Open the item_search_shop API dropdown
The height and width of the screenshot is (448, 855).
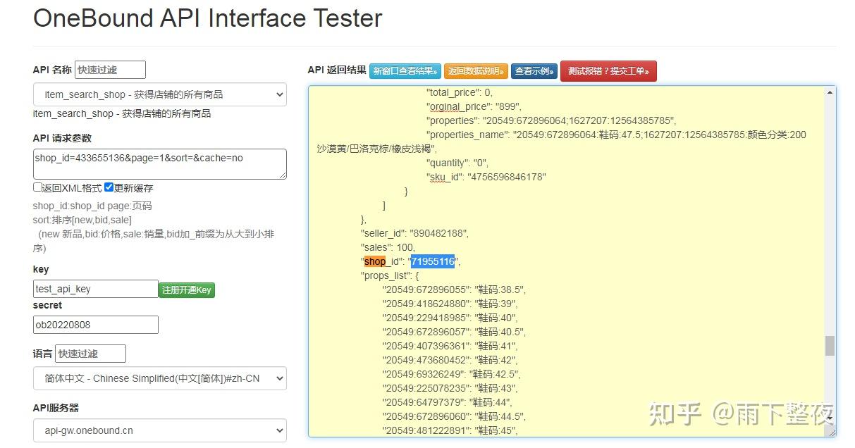(159, 94)
